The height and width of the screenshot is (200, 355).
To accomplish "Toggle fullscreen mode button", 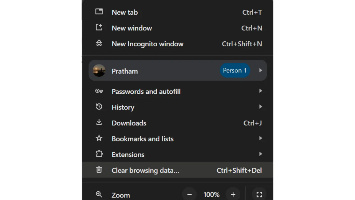I will [259, 194].
